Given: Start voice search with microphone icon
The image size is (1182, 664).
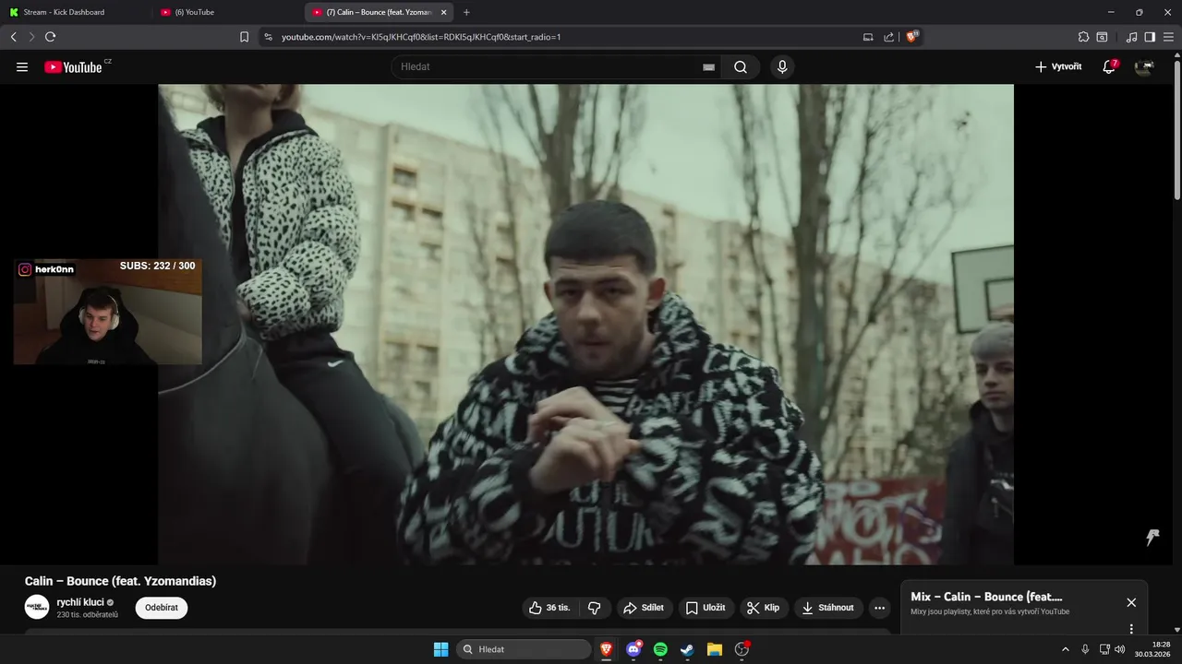Looking at the screenshot, I should (x=782, y=66).
